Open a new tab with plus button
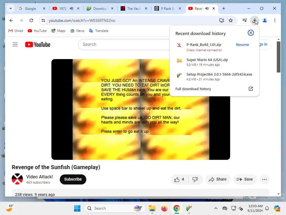Viewport: 286px width, 215px height. 224,8
